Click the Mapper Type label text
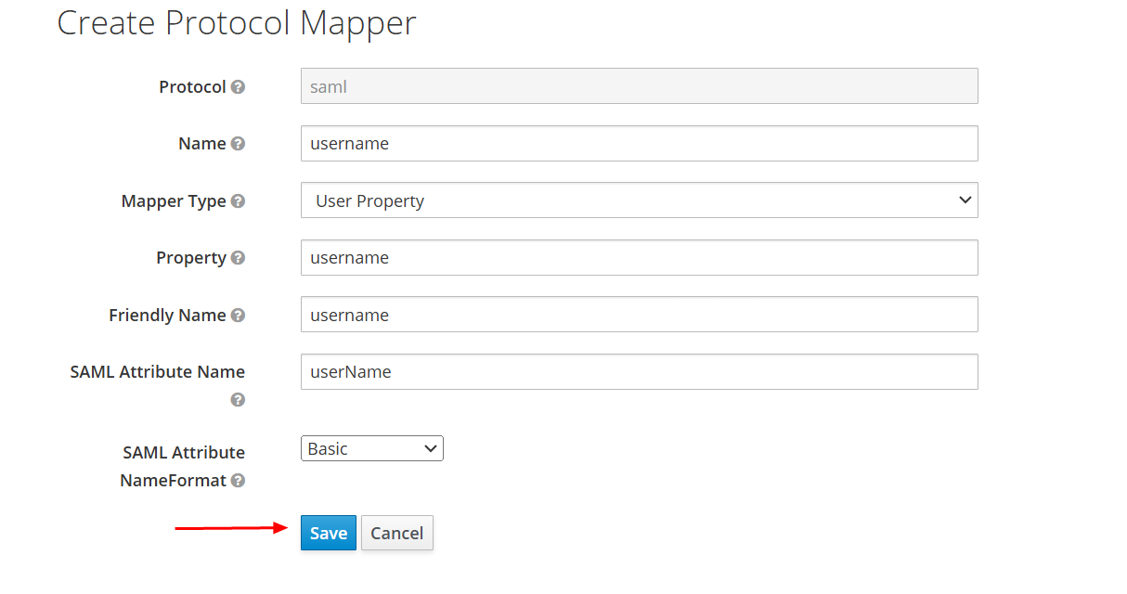 pos(174,201)
